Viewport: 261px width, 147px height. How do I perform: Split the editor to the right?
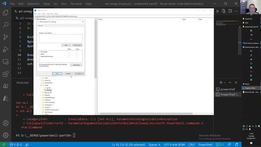pos(230,11)
